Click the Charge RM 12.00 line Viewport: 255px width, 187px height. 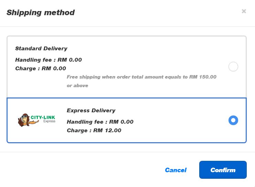pyautogui.click(x=94, y=131)
